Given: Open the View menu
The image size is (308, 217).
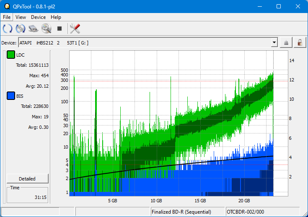Looking at the screenshot, I should click(x=21, y=17).
